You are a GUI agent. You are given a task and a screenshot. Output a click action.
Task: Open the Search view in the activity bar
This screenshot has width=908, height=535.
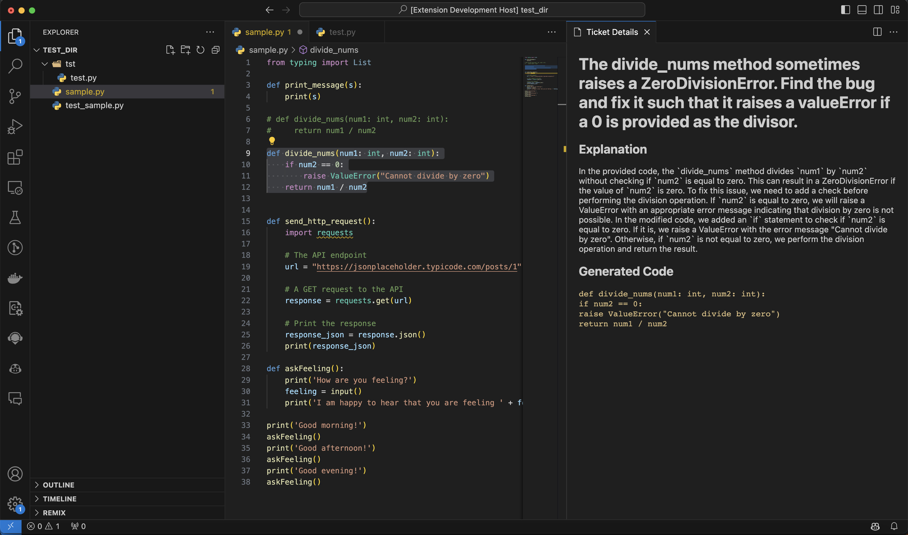[15, 66]
